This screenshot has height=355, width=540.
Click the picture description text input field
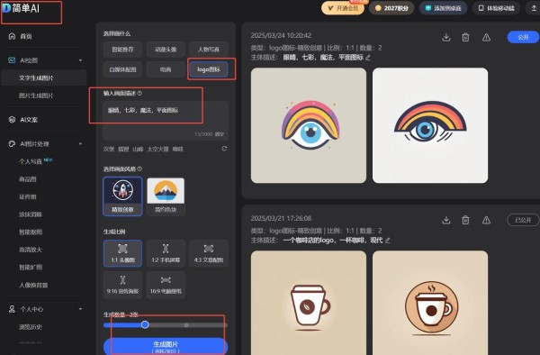coord(166,121)
